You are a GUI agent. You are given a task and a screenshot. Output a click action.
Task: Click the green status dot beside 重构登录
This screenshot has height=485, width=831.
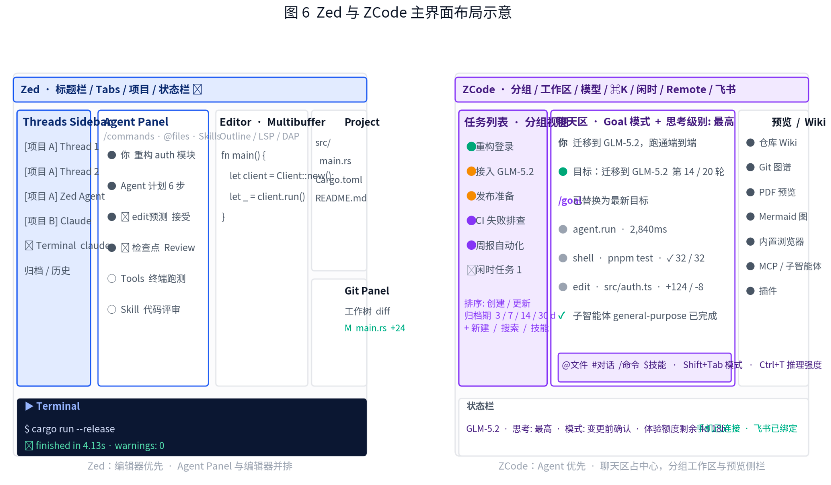point(471,147)
